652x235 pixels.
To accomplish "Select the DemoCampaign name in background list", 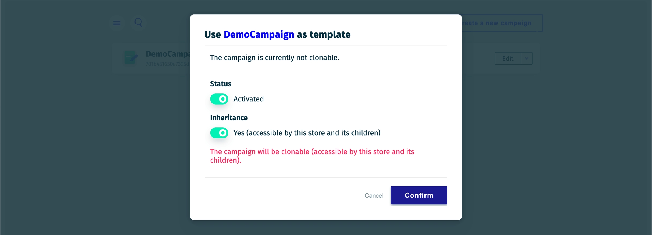I will 168,54.
